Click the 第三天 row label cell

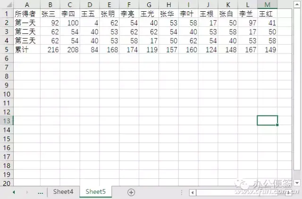click(x=27, y=41)
